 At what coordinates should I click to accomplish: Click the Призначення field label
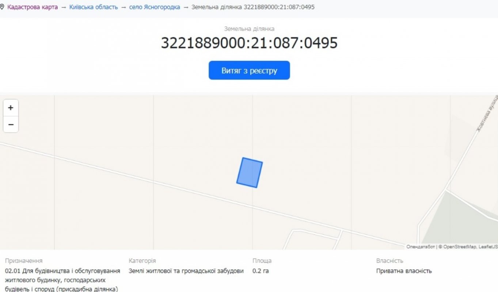pos(24,261)
